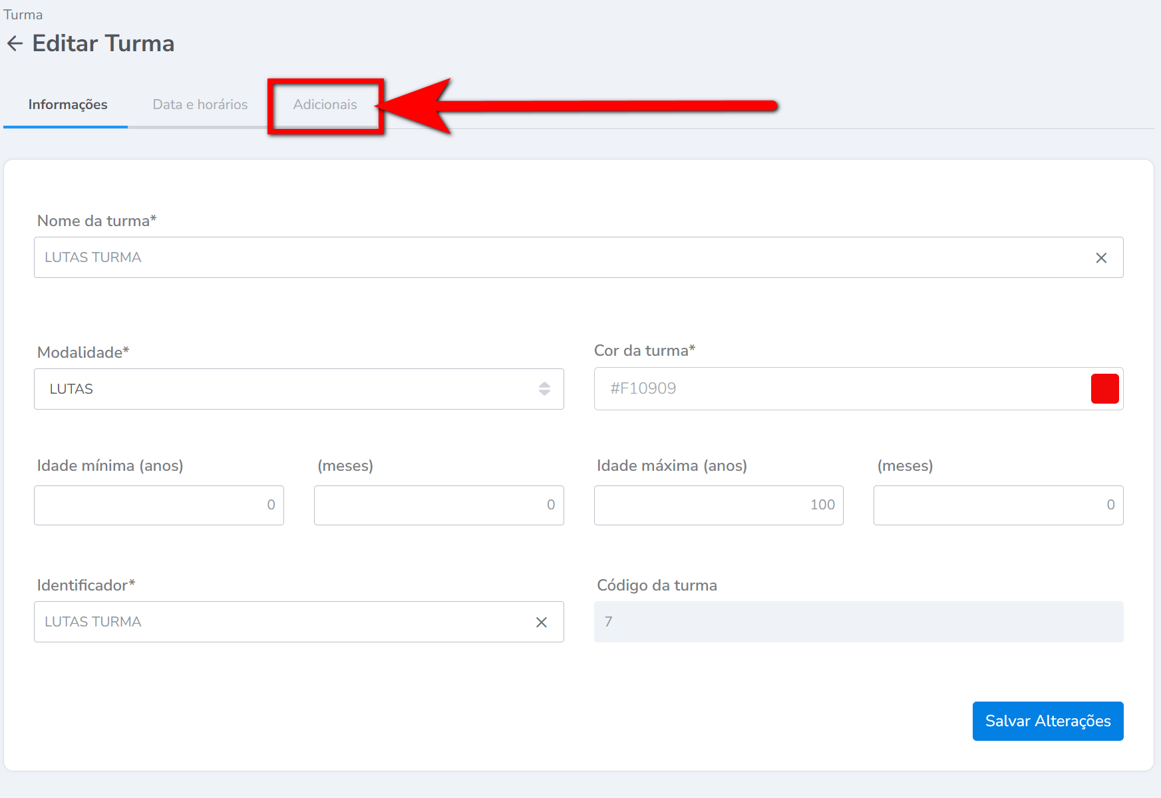
Task: Click the Idade mínima (anos) input
Action: click(x=158, y=505)
